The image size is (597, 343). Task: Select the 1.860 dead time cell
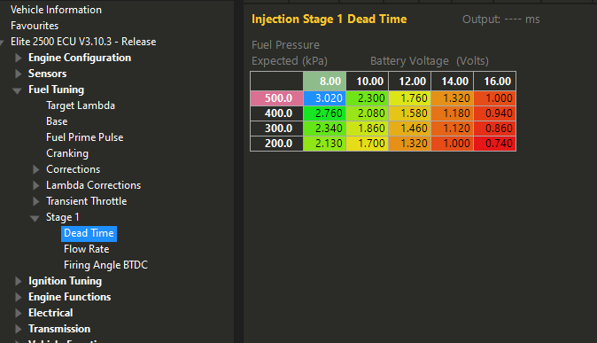pyautogui.click(x=368, y=129)
